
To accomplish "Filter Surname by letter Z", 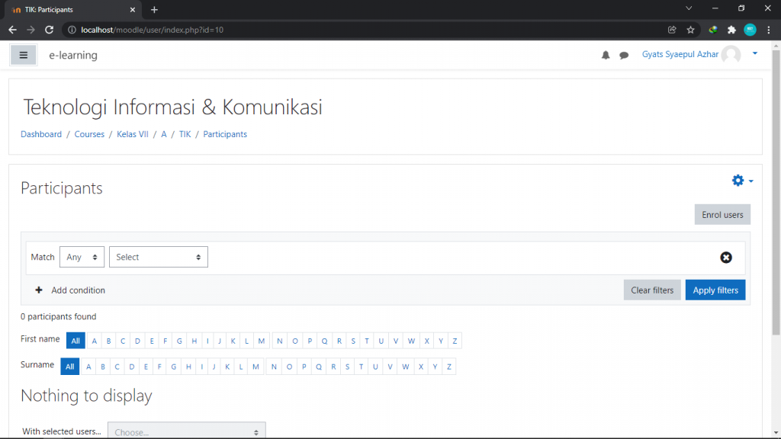I will pyautogui.click(x=449, y=367).
